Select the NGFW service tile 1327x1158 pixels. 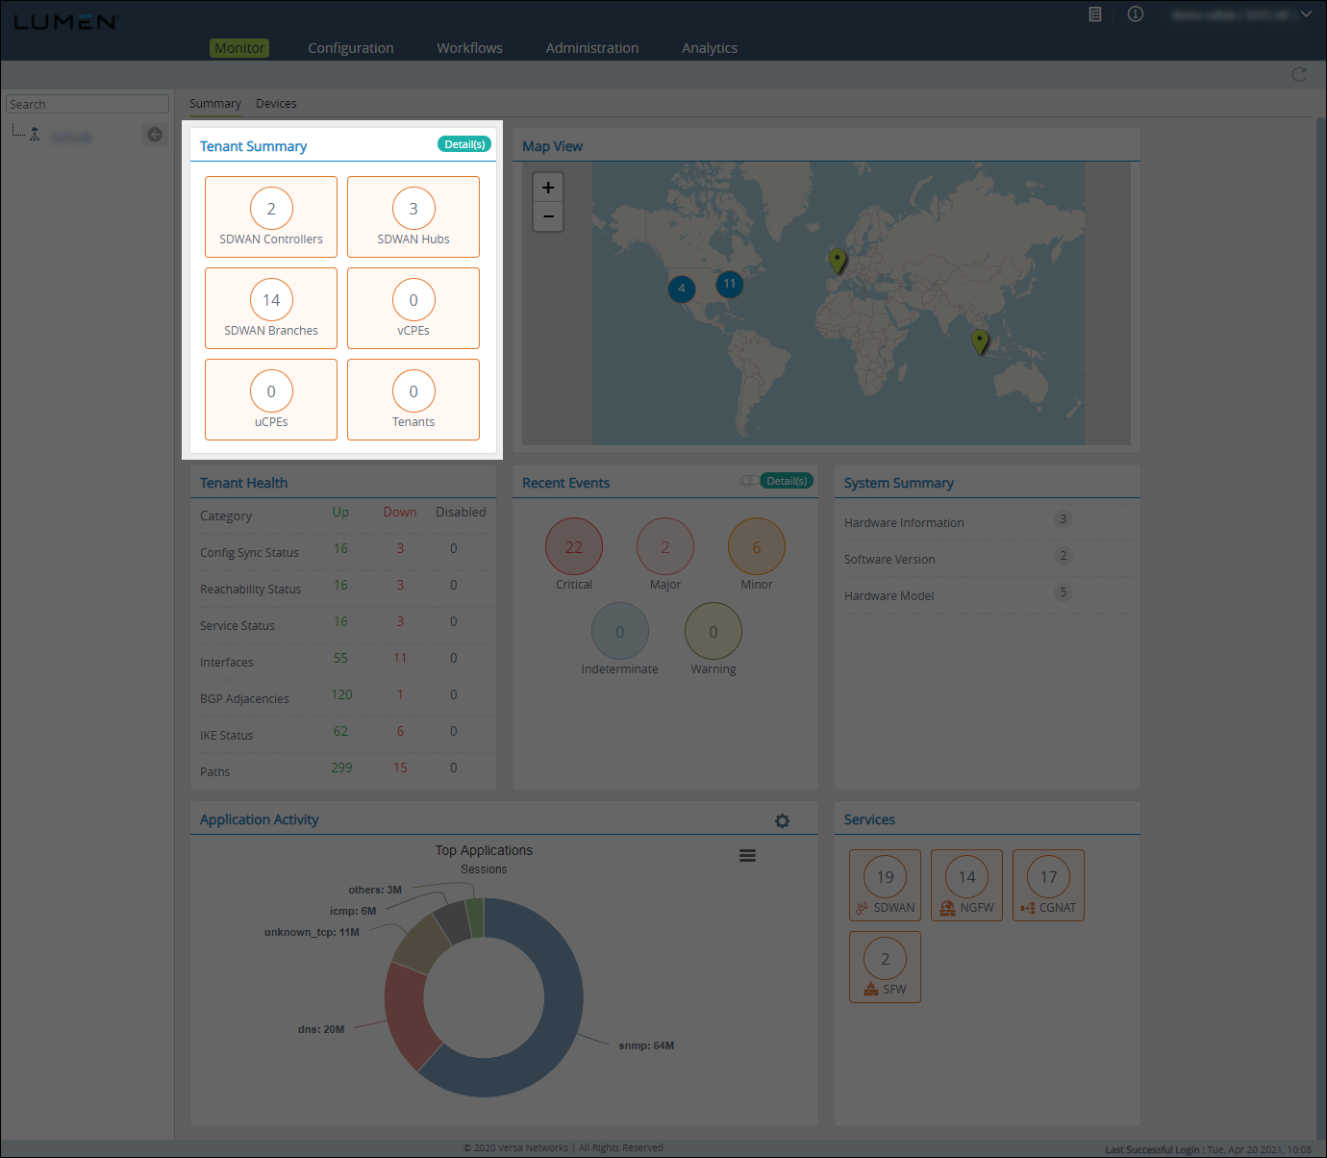(966, 885)
